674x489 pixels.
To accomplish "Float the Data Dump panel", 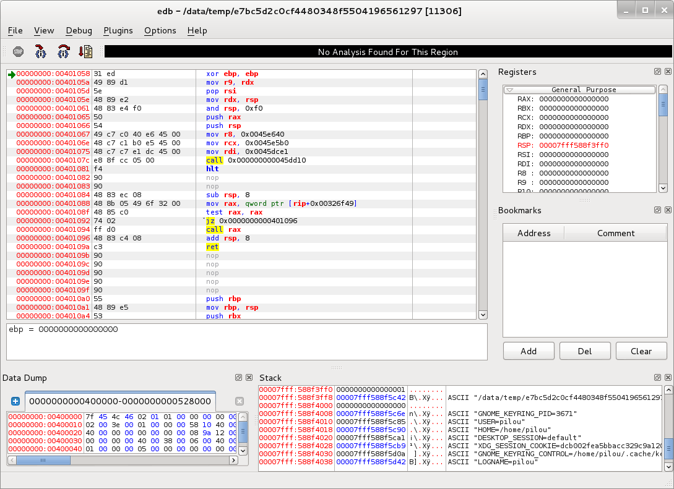I will coord(238,378).
